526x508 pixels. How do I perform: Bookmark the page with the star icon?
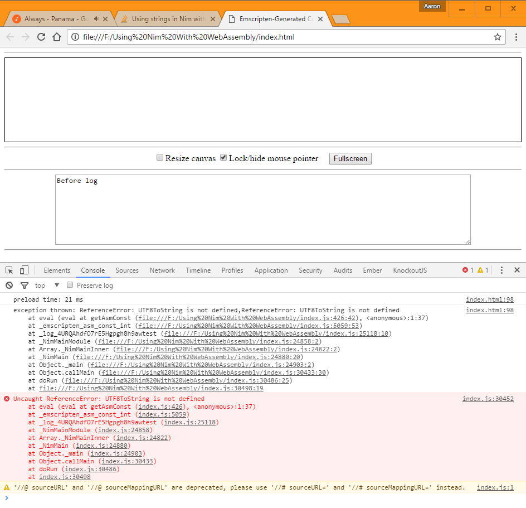[x=498, y=37]
